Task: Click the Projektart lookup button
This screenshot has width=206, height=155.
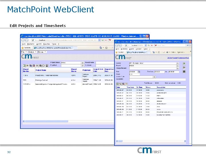Action: pos(83,65)
